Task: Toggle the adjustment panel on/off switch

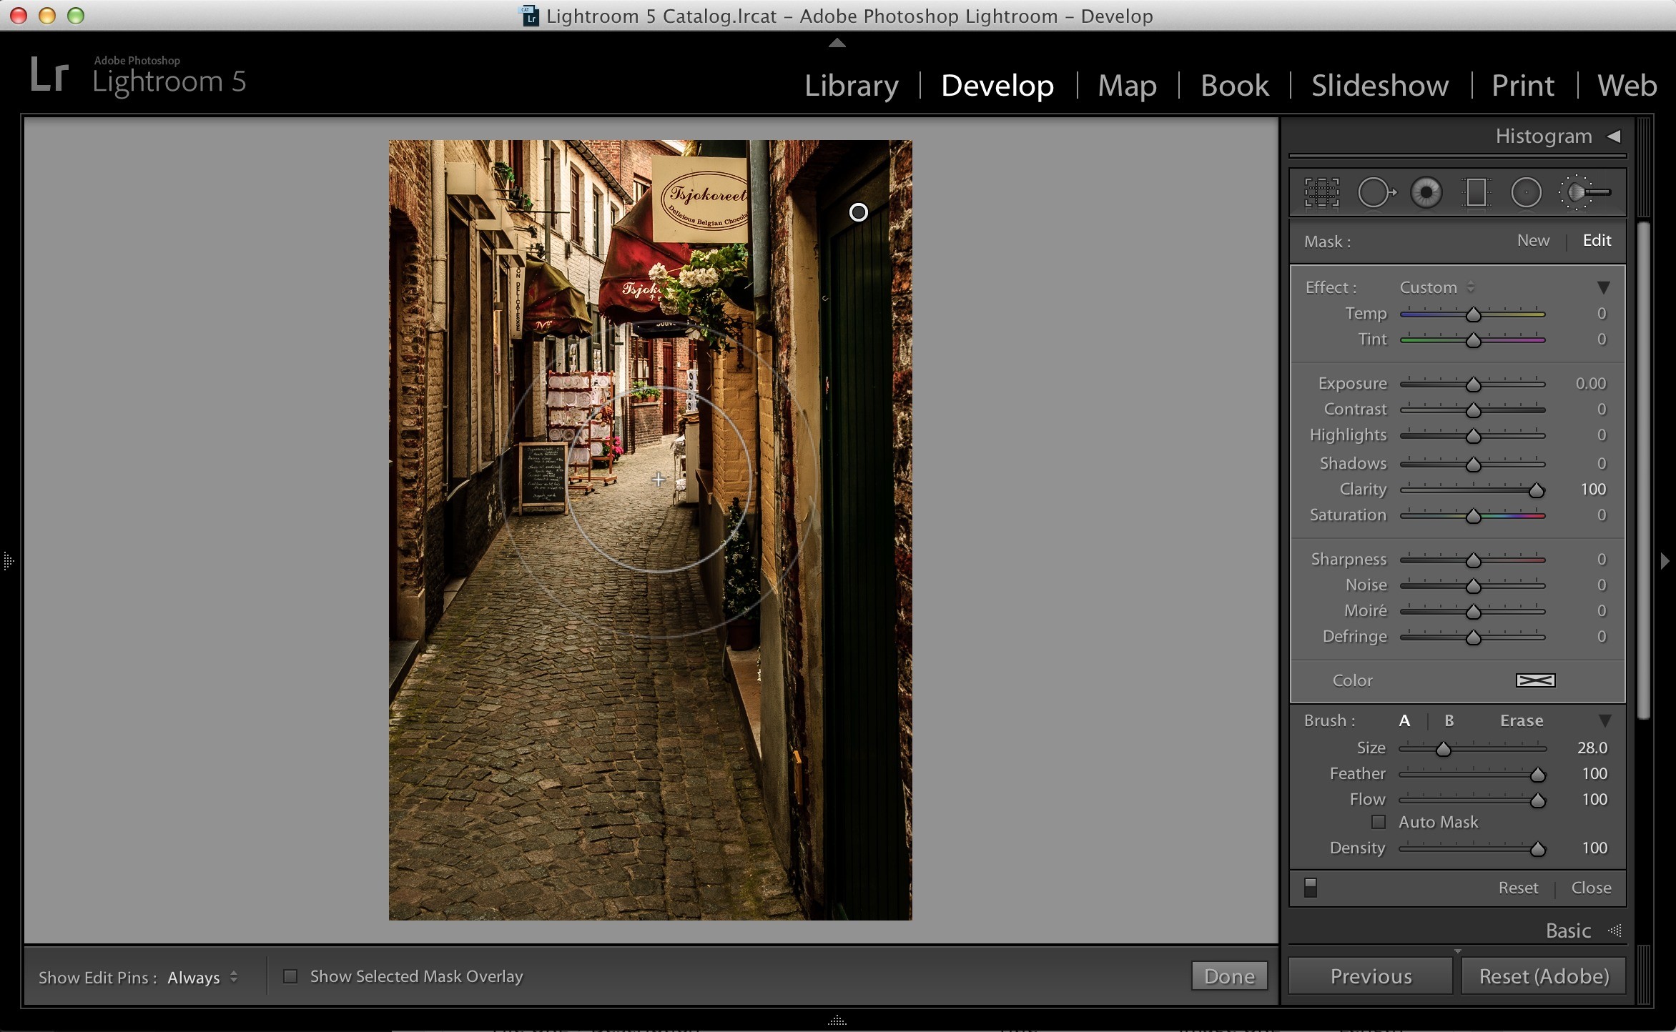Action: [x=1311, y=888]
